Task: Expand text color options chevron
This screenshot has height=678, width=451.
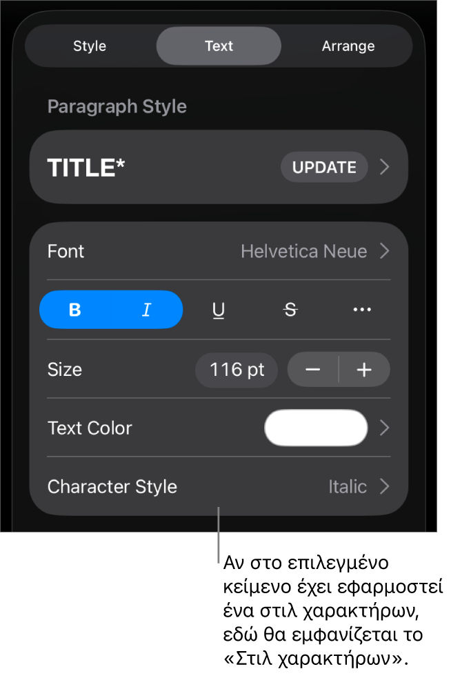Action: 385,428
